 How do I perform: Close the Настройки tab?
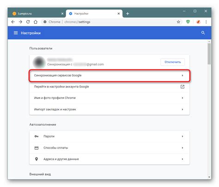pyautogui.click(x=119, y=14)
